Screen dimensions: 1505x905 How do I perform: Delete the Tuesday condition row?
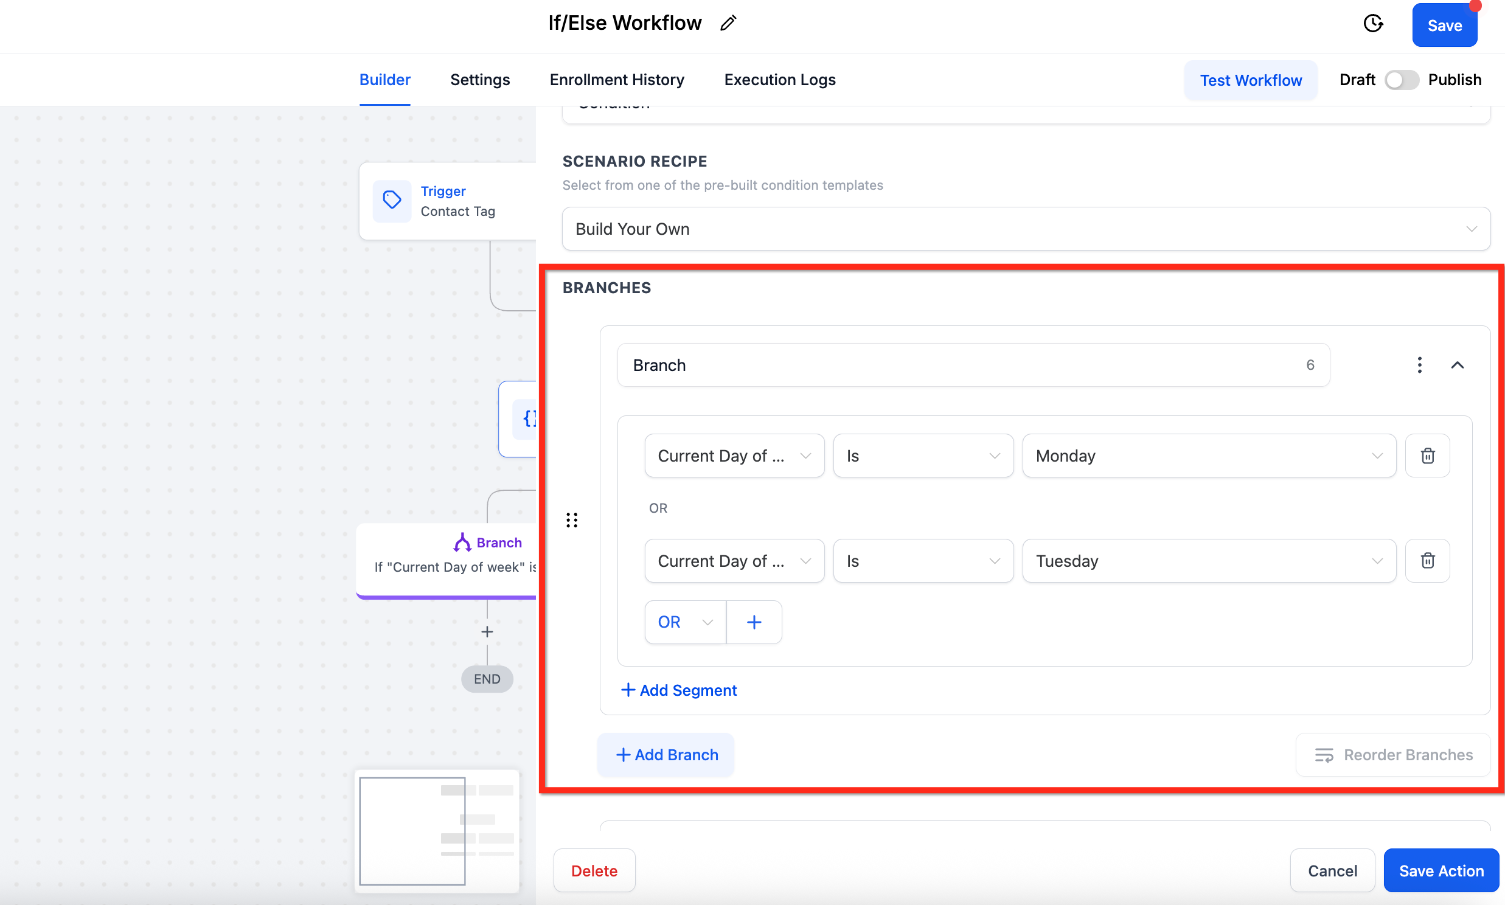1427,560
